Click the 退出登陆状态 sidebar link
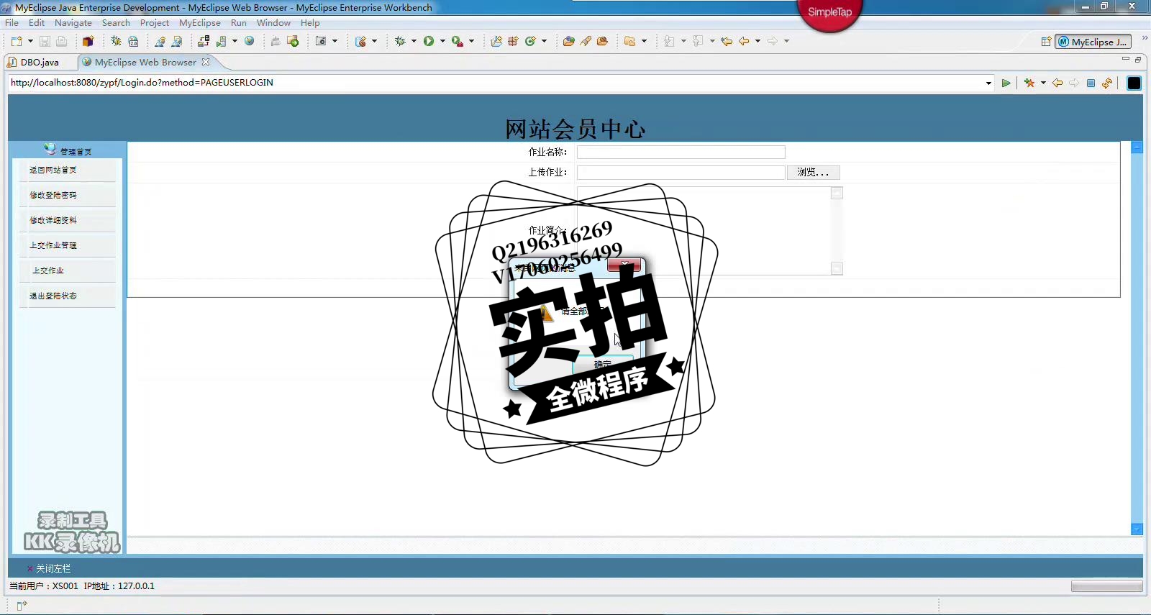The width and height of the screenshot is (1151, 615). point(53,296)
